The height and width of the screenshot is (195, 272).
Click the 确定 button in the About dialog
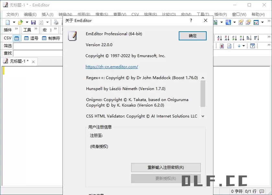click(x=192, y=36)
